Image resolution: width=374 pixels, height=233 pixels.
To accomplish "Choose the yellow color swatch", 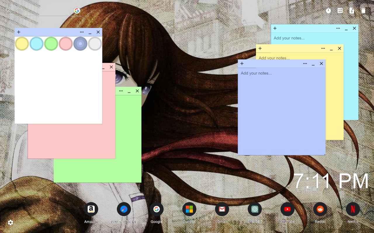I will point(22,44).
